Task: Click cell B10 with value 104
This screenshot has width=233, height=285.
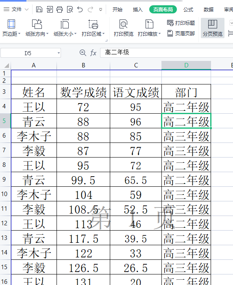Action: (x=83, y=194)
